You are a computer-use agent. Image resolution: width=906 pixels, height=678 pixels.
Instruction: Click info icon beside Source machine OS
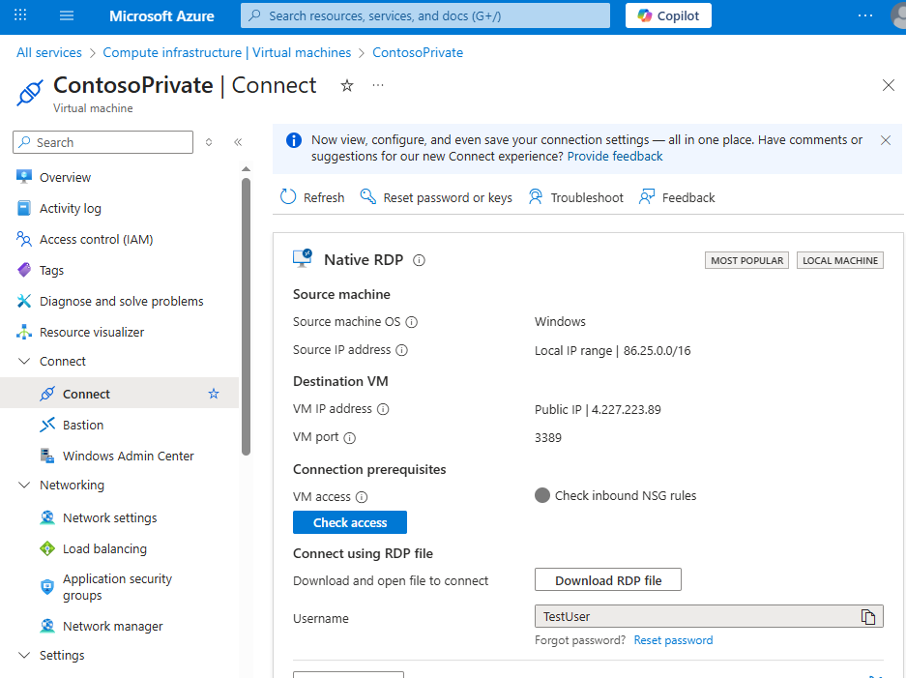pos(411,322)
